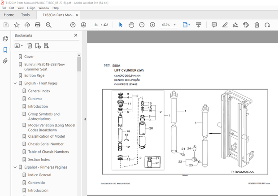The width and height of the screenshot is (278, 196).
Task: Open the General Index bookmark
Action: pyautogui.click(x=39, y=91)
